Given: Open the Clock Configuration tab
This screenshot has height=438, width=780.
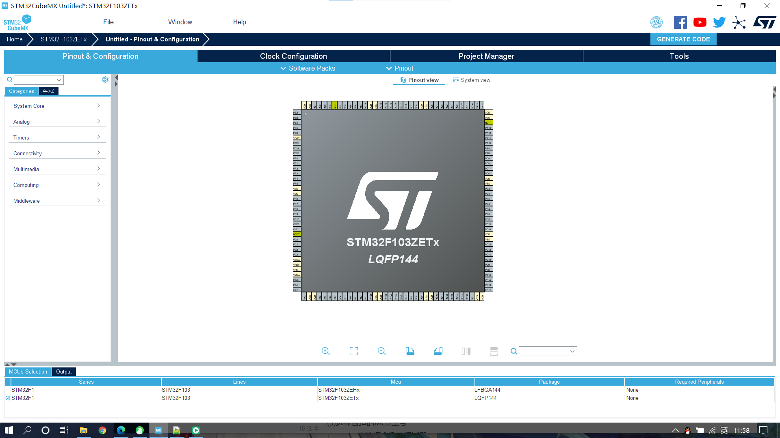Looking at the screenshot, I should pos(293,56).
